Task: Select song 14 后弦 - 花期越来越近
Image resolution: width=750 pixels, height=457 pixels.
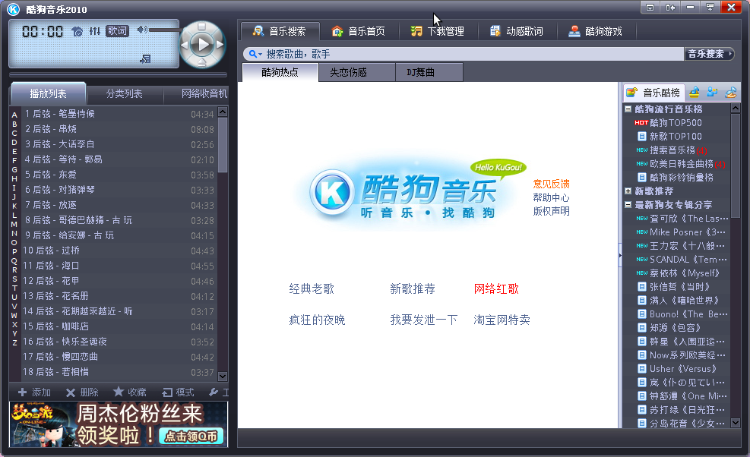Action: point(119,311)
